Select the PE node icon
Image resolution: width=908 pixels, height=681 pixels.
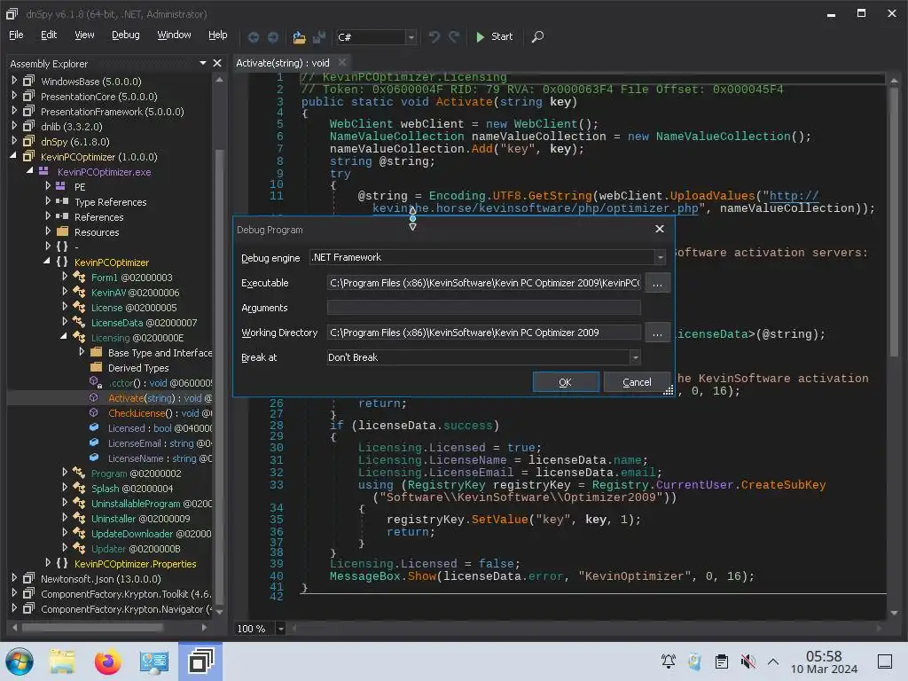pos(61,186)
